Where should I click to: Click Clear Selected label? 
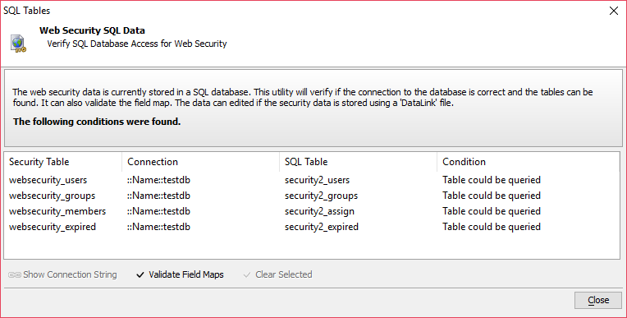283,274
